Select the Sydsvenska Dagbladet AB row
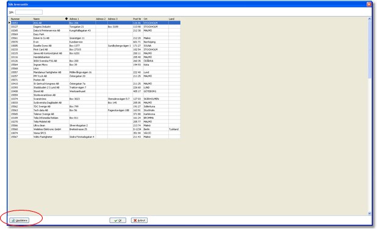 (95, 102)
